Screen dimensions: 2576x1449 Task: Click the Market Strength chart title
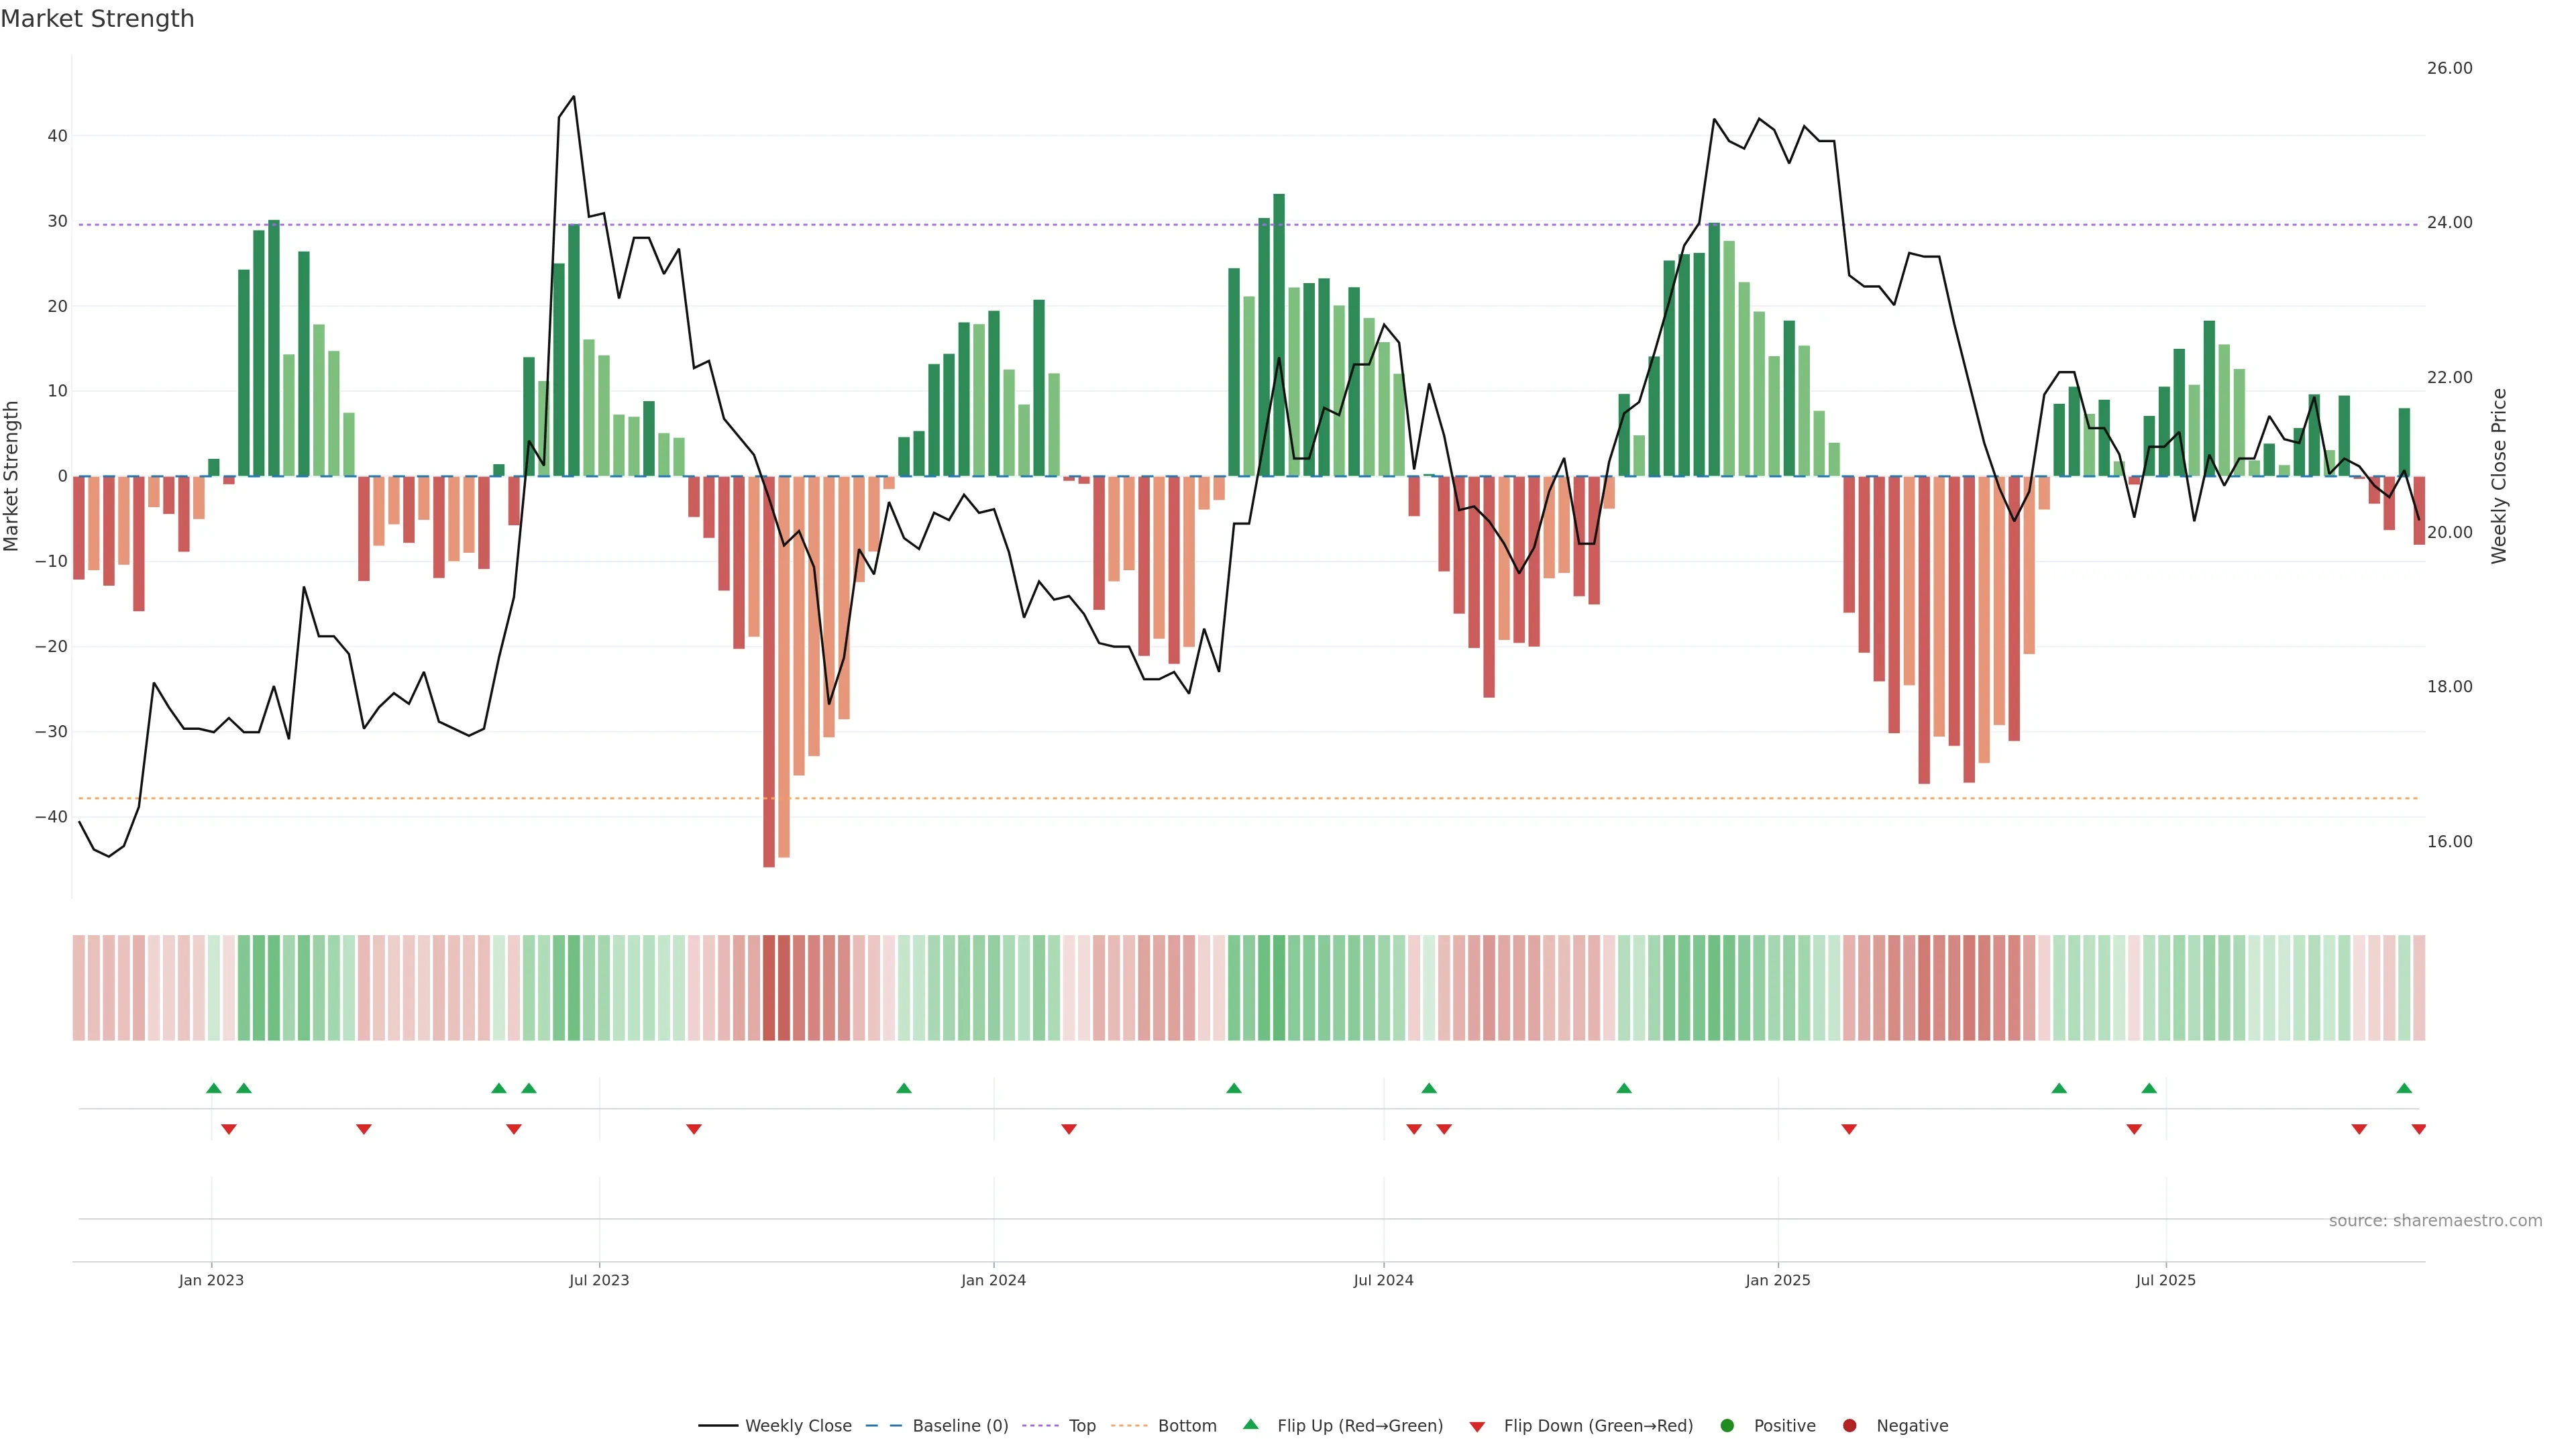point(97,19)
